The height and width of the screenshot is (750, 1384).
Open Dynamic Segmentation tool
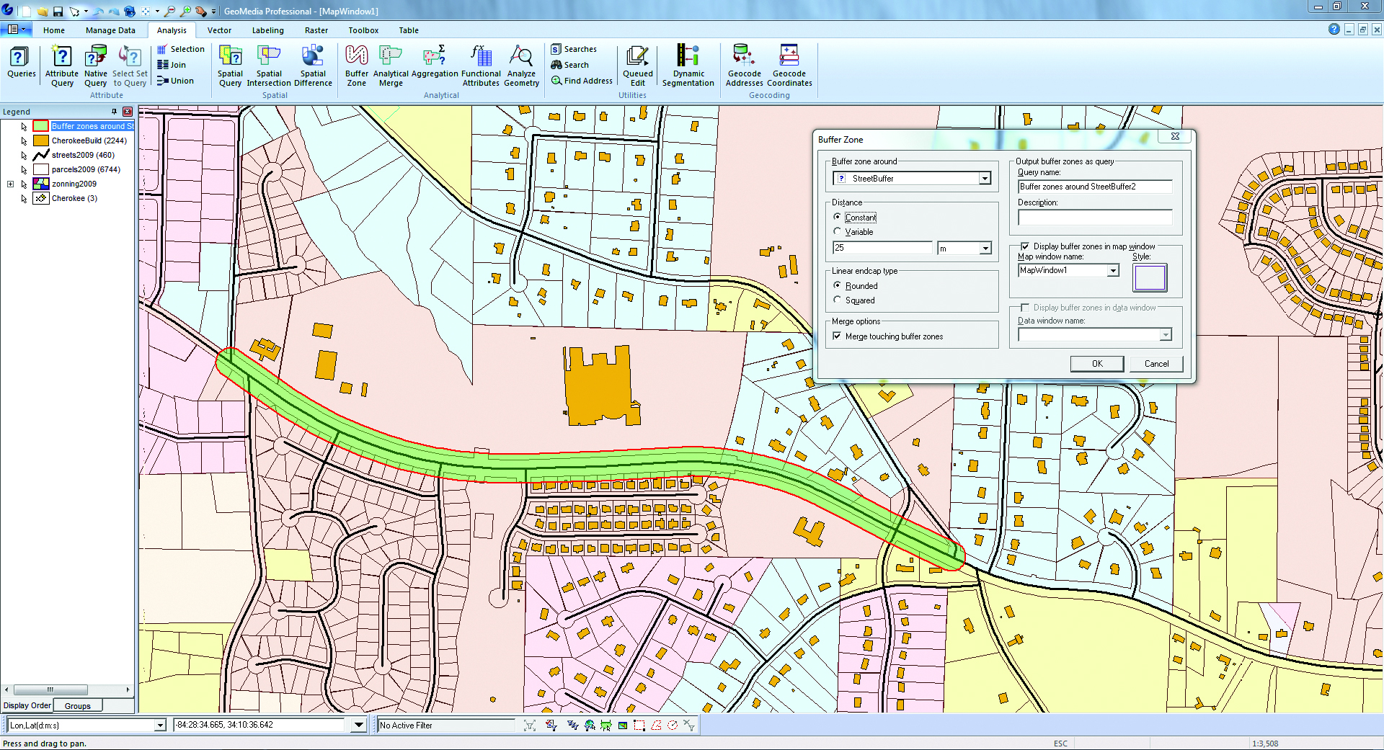pyautogui.click(x=688, y=66)
